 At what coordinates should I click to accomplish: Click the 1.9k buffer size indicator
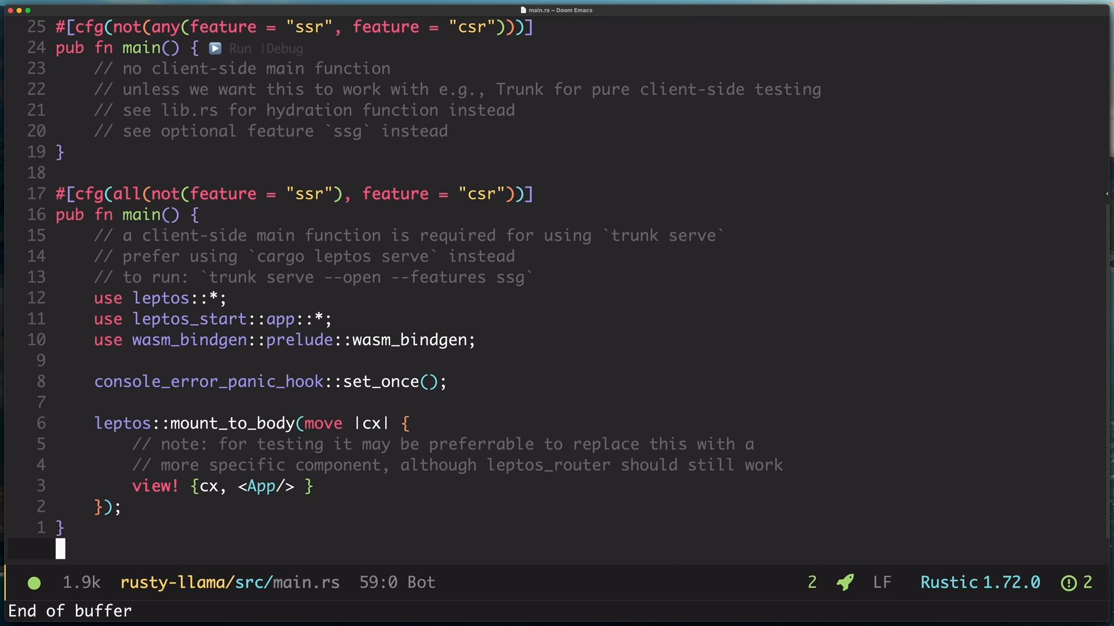tap(81, 583)
